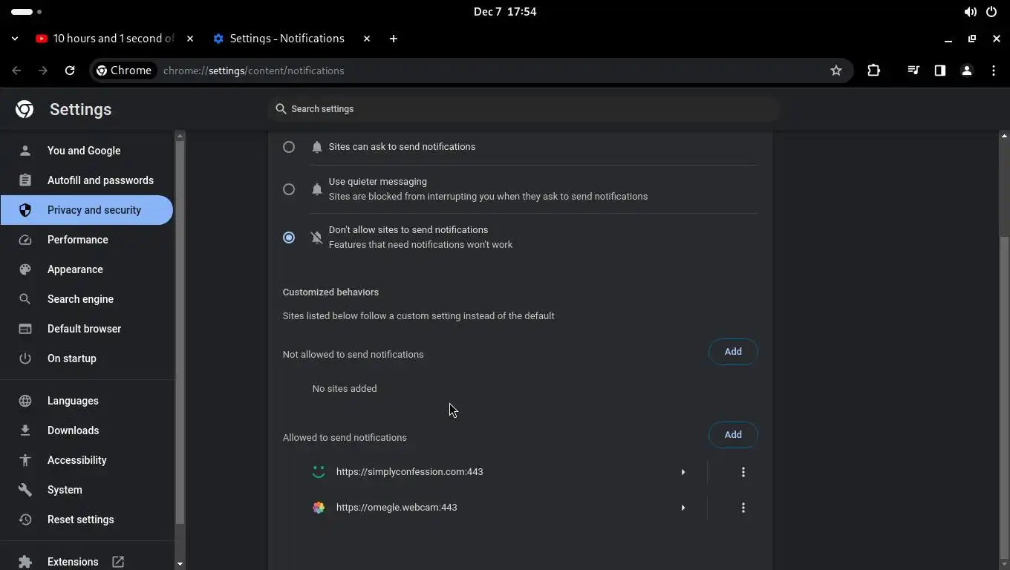Open the media controls icon
The image size is (1010, 570).
(x=913, y=71)
